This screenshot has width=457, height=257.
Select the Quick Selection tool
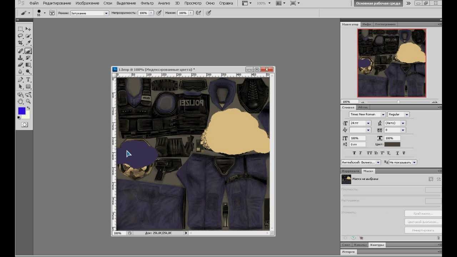click(28, 36)
